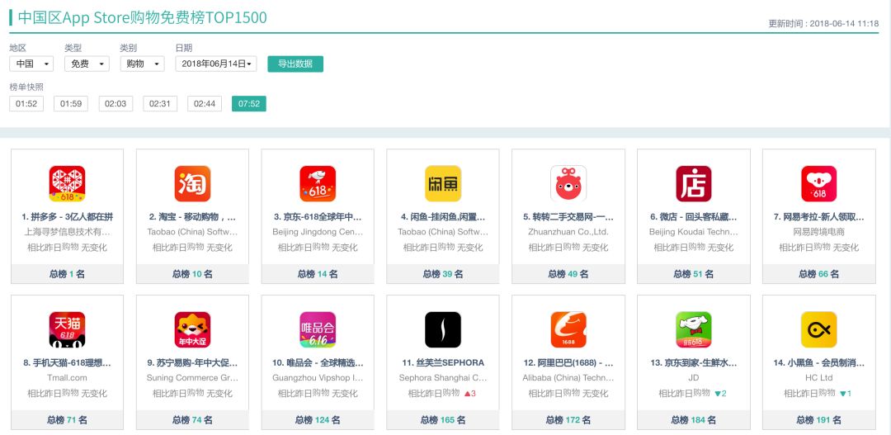Open the Vipshop 6.16 app icon
Screen dimensions: 891x435
pos(318,330)
